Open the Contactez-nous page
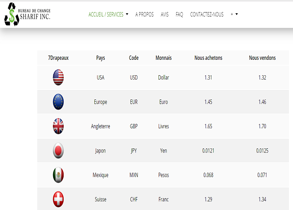The height and width of the screenshot is (210, 293). [206, 14]
